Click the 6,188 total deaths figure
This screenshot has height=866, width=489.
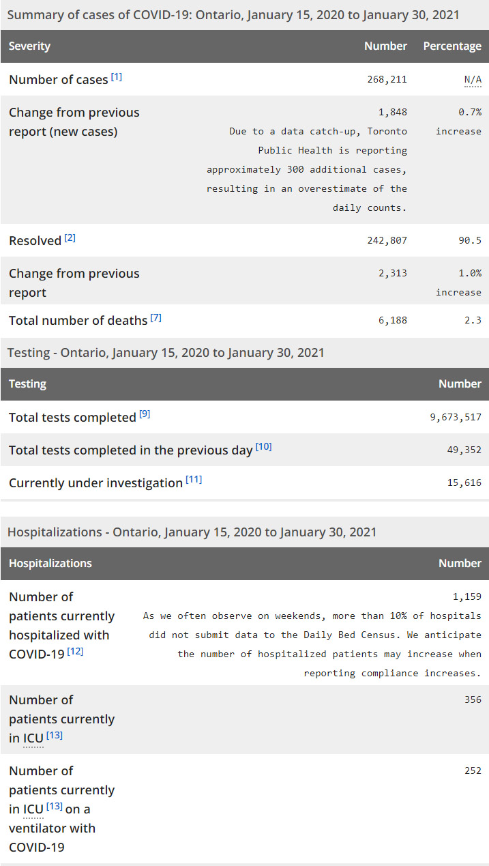click(393, 321)
